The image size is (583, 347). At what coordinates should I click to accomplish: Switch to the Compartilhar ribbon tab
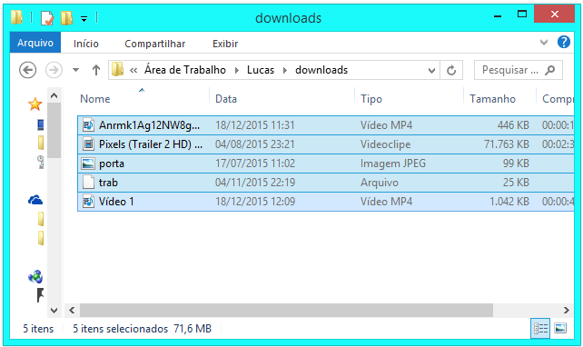pos(154,44)
